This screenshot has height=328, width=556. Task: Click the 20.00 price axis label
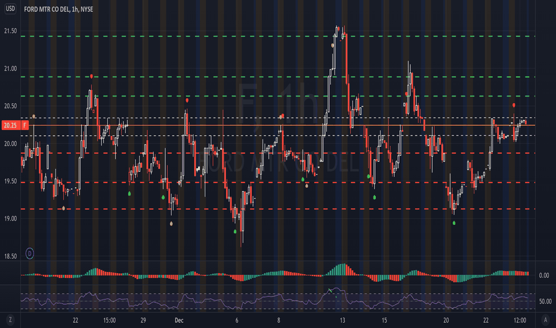point(10,144)
